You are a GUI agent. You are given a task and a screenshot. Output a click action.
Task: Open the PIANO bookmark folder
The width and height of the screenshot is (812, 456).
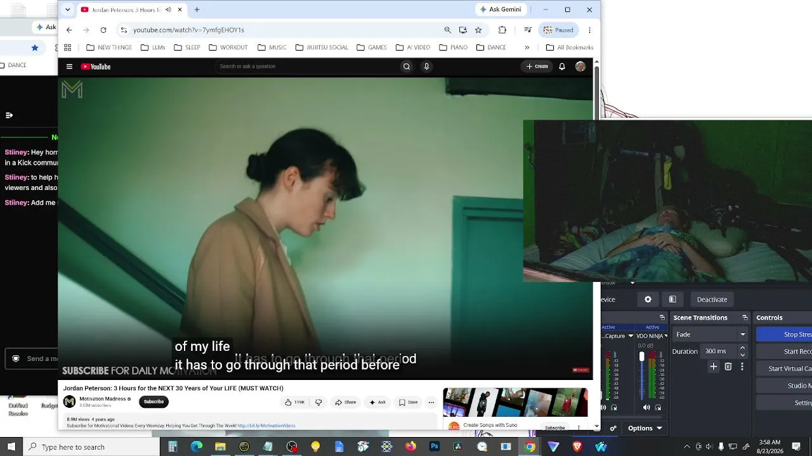tap(453, 47)
